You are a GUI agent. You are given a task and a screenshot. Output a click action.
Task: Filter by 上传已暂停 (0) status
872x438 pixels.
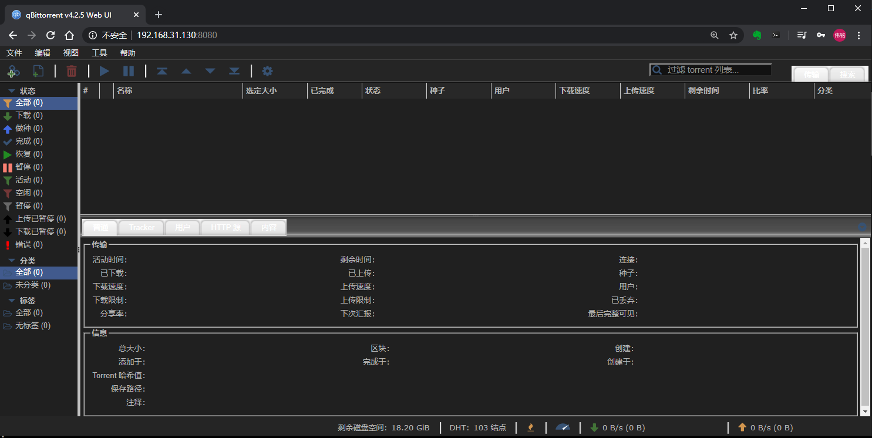coord(39,219)
